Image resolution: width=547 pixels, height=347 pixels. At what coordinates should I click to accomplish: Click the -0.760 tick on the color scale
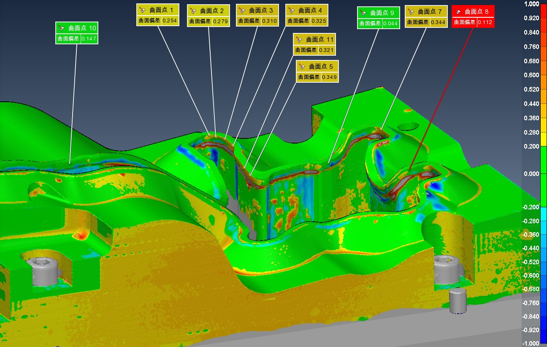coord(532,303)
